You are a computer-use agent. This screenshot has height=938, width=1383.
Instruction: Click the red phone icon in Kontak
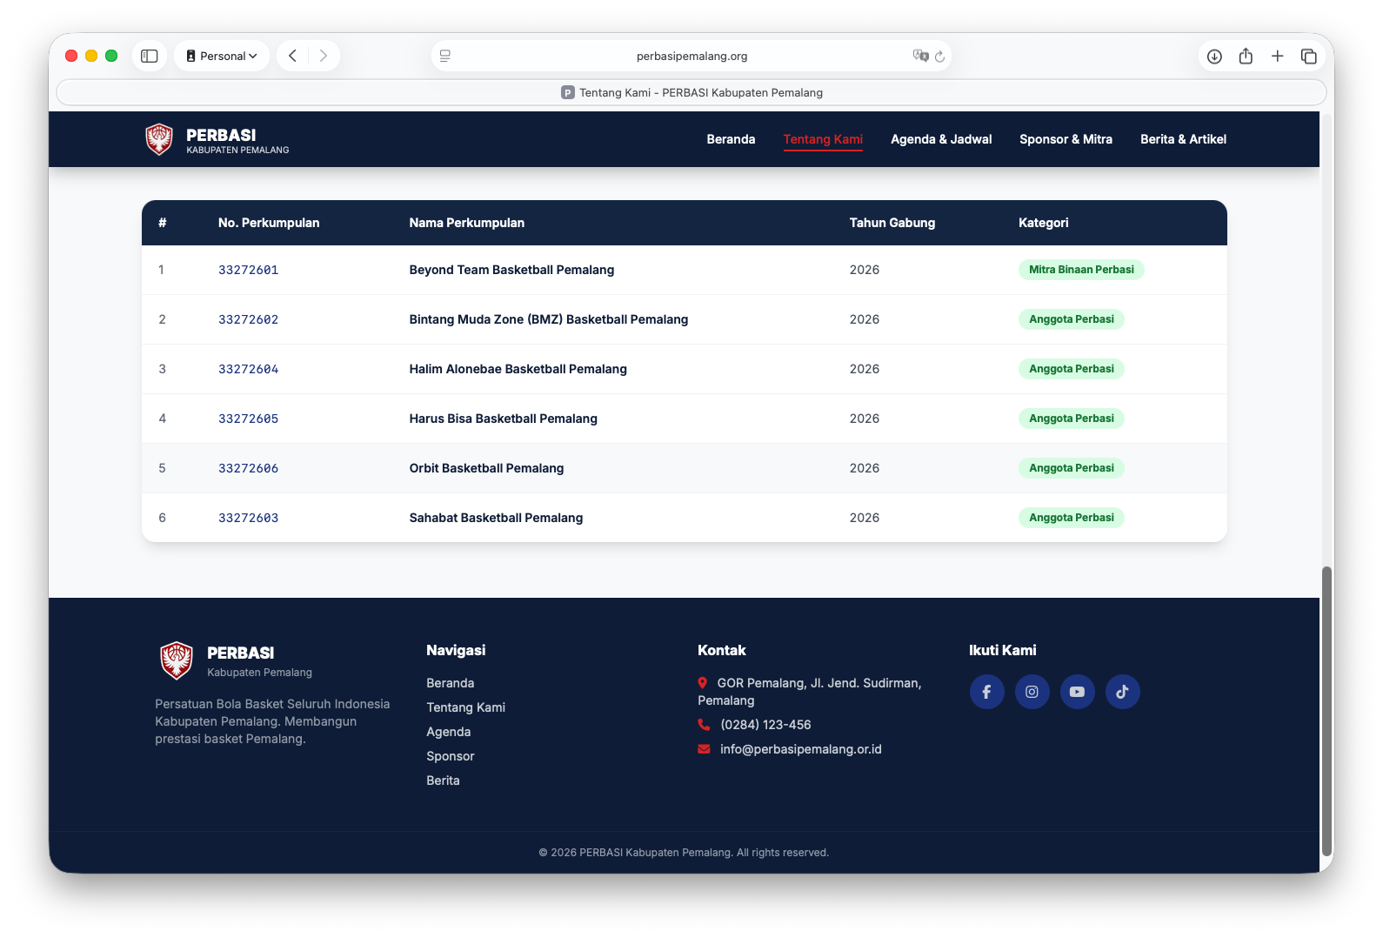[704, 725]
